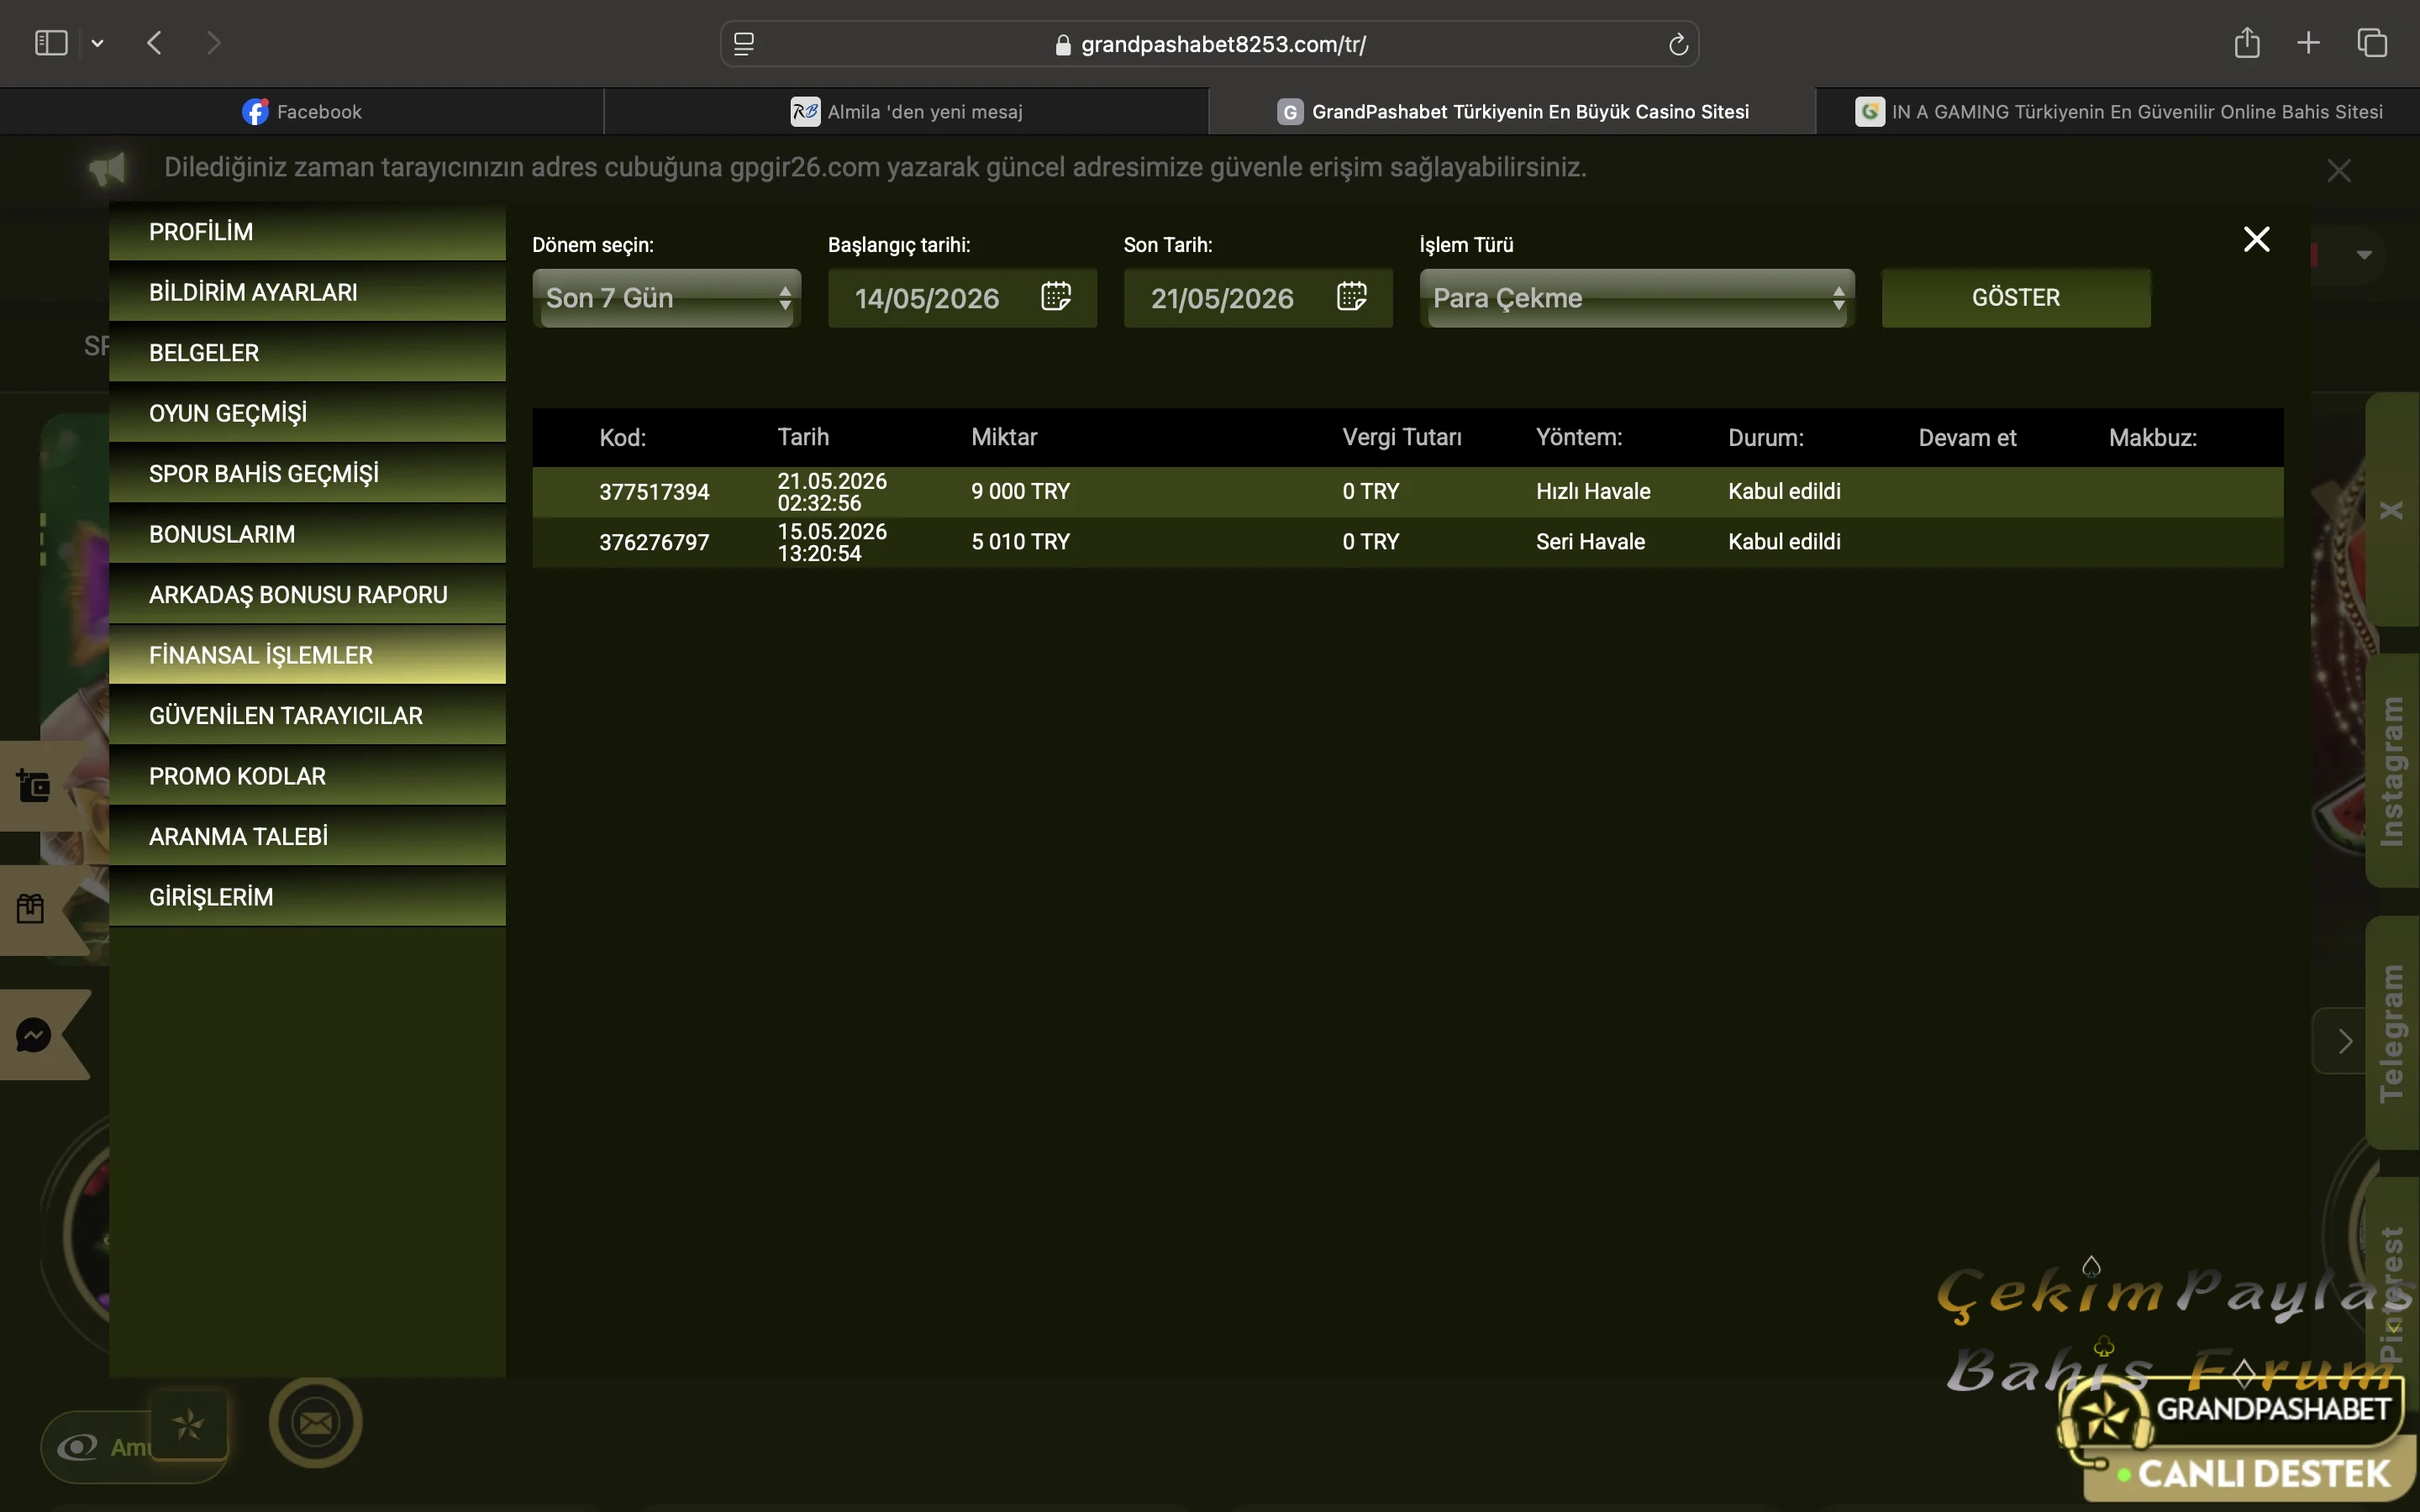Open the Safari share icon
This screenshot has width=2420, height=1512.
[2247, 42]
